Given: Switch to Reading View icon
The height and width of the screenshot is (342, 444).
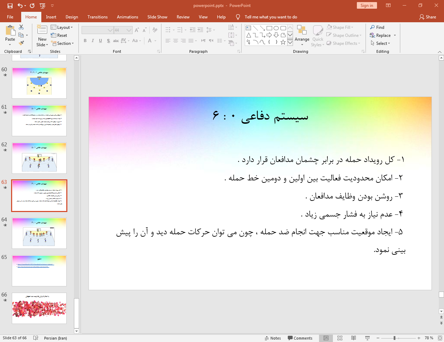Looking at the screenshot, I should [353, 338].
